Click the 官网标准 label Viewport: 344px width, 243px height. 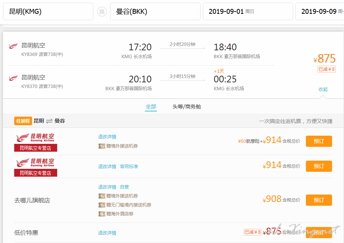(129, 167)
